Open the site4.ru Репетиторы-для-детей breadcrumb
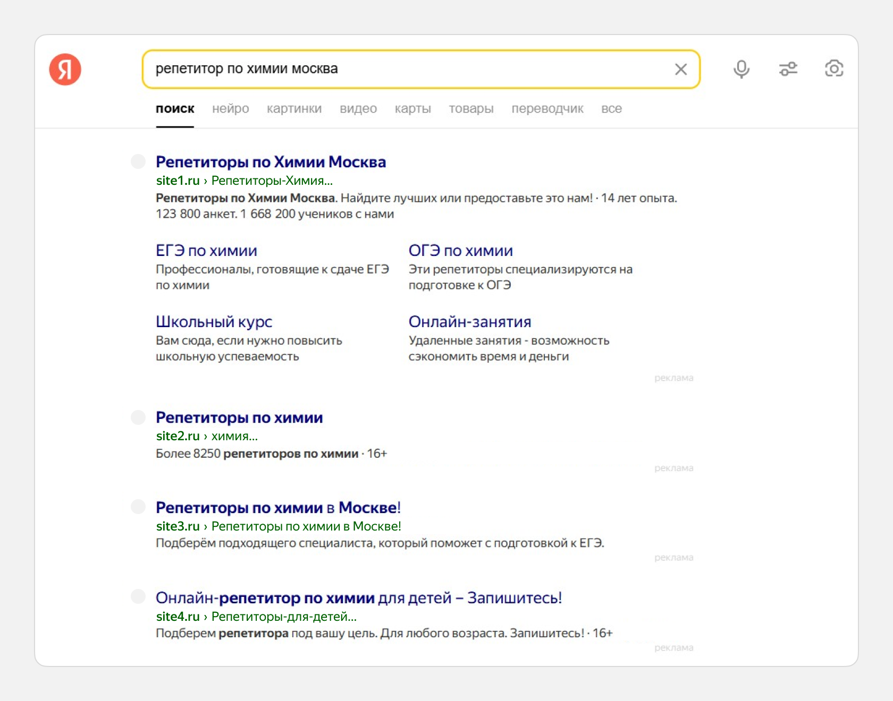The width and height of the screenshot is (893, 701). click(x=284, y=617)
